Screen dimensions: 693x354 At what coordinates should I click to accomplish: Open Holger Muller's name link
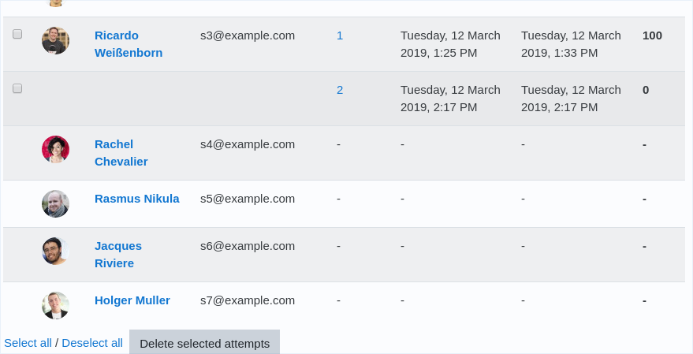pyautogui.click(x=132, y=300)
